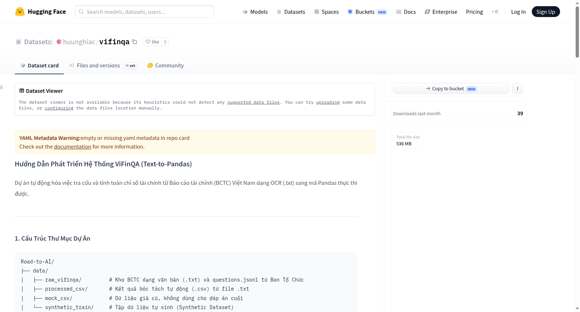Expand the navigation more menu
Image resolution: width=580 pixels, height=312 pixels.
[495, 12]
